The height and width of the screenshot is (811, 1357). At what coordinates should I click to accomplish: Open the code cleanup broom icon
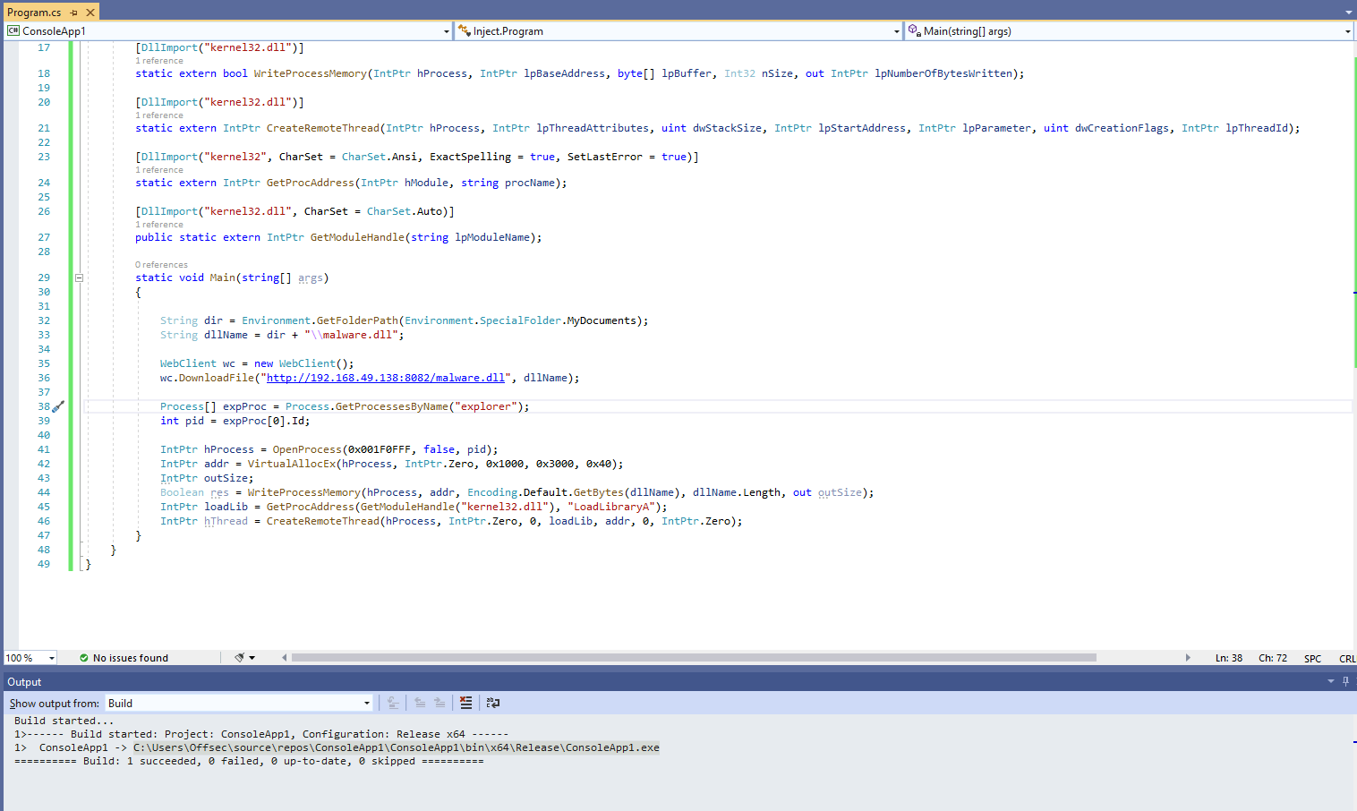[x=239, y=658]
